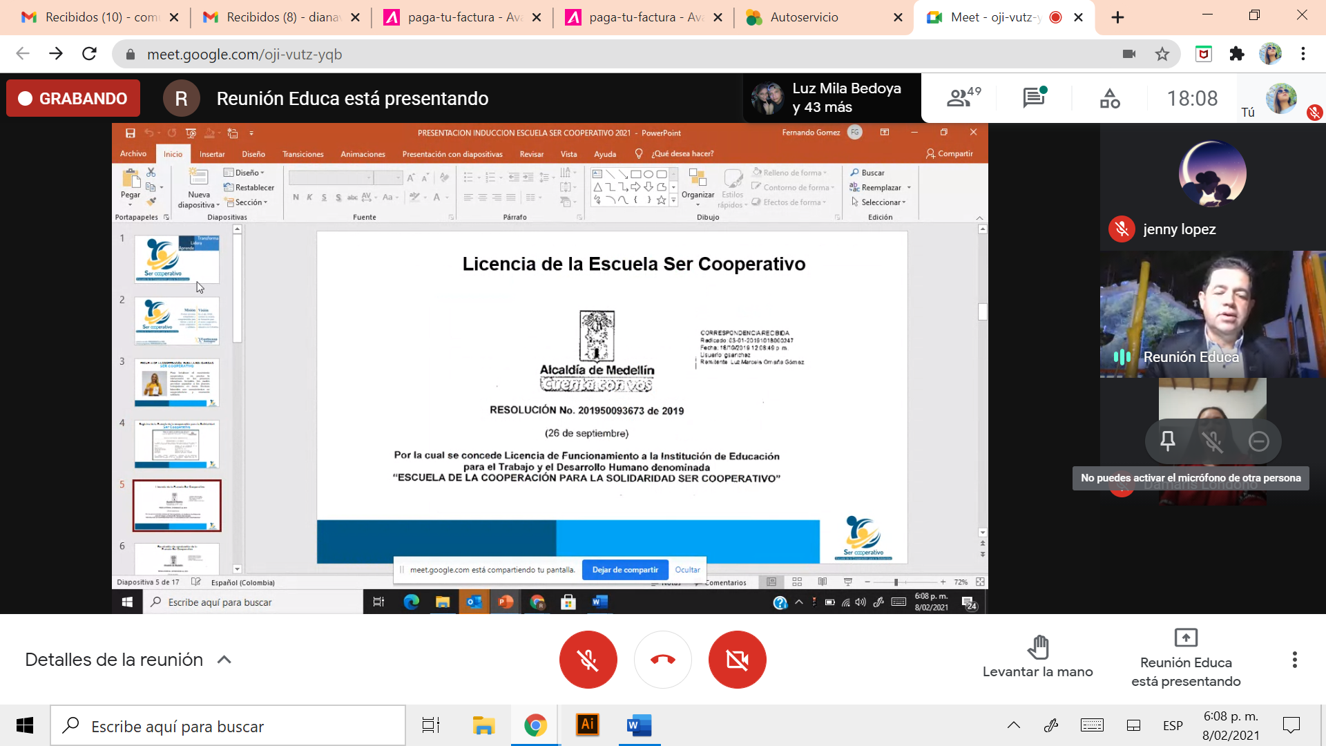
Task: Open Chrome extensions puzzle icon
Action: click(1236, 54)
